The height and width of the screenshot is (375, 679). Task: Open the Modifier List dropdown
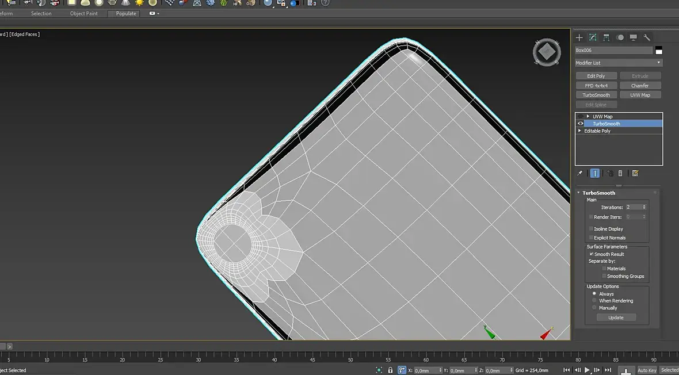point(619,63)
